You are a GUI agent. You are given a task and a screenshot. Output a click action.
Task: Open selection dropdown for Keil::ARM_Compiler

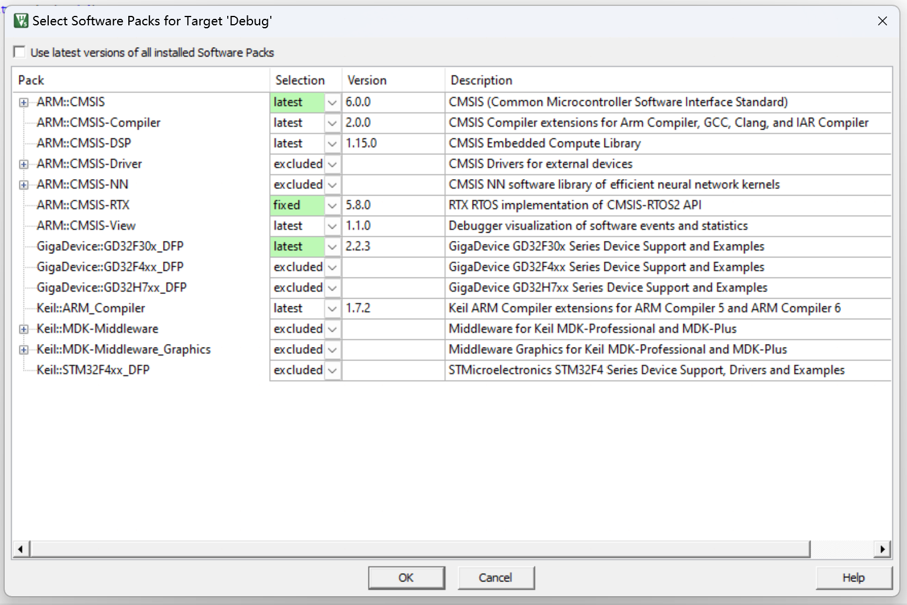(x=333, y=309)
